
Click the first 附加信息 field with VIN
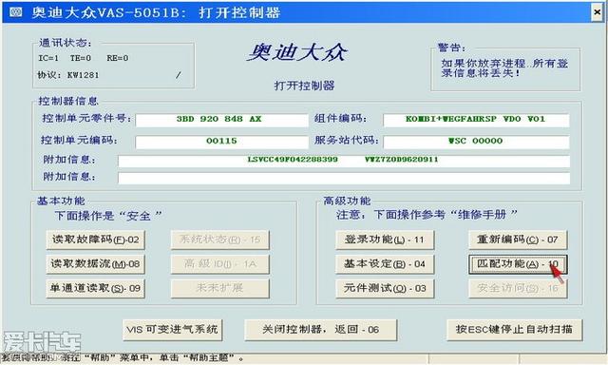pyautogui.click(x=344, y=161)
